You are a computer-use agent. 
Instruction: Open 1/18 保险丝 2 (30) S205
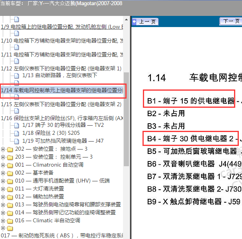pos(51,133)
